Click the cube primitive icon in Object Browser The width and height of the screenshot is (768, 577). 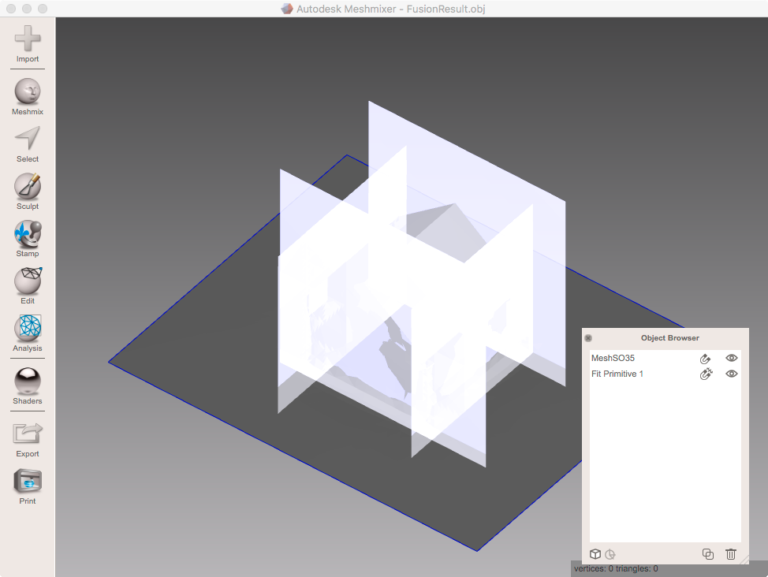[595, 554]
